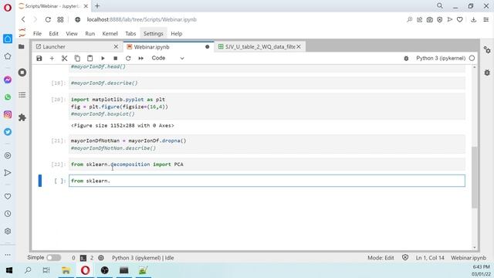Open Opera speed dial grid icon
The height and width of the screenshot is (278, 494).
(x=60, y=19)
